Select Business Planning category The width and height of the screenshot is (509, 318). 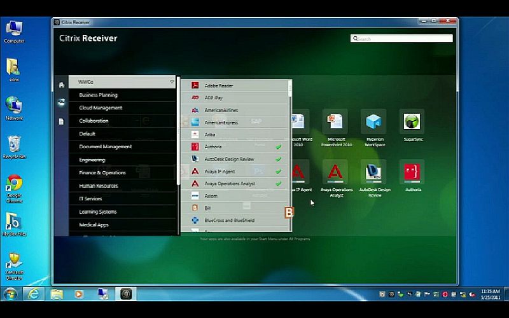pos(122,95)
